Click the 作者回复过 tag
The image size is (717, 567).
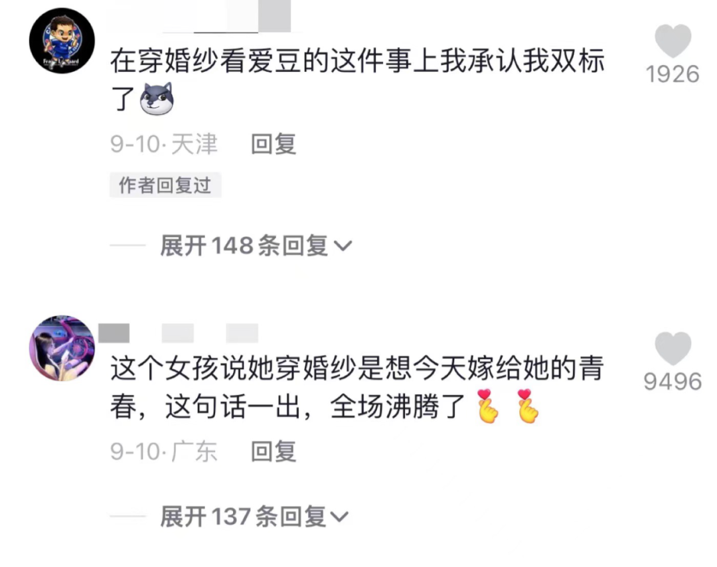(165, 185)
